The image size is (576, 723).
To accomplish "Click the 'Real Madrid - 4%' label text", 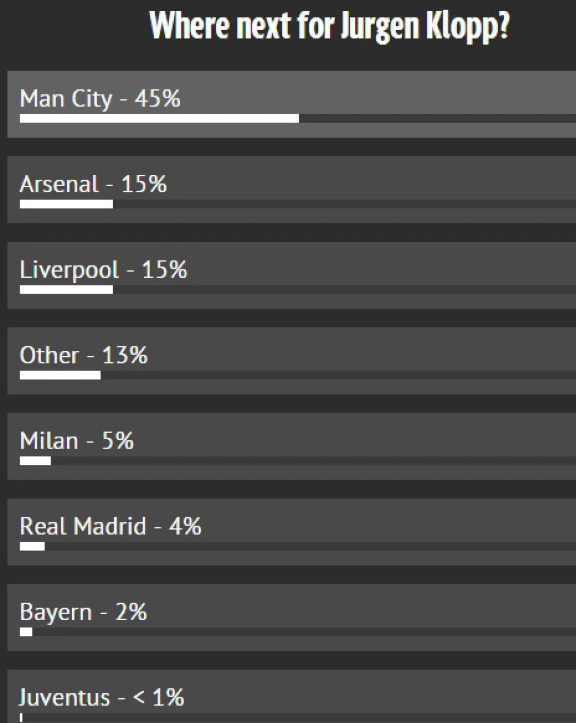I will pyautogui.click(x=110, y=526).
